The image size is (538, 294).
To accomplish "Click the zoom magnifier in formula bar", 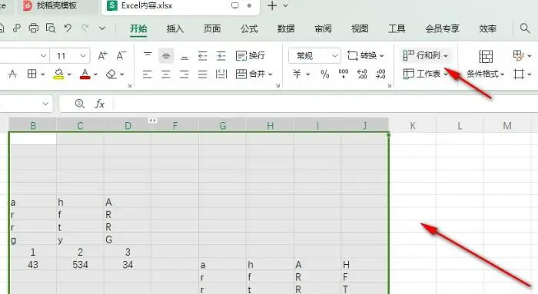I will 80,104.
